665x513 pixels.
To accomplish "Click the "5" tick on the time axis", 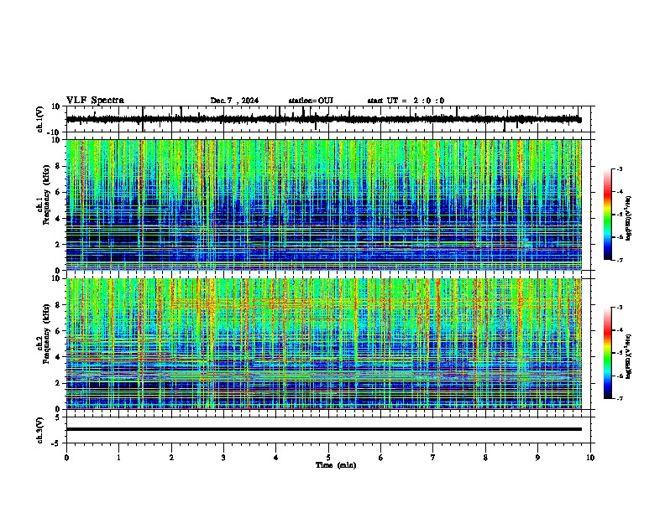I will point(328,458).
